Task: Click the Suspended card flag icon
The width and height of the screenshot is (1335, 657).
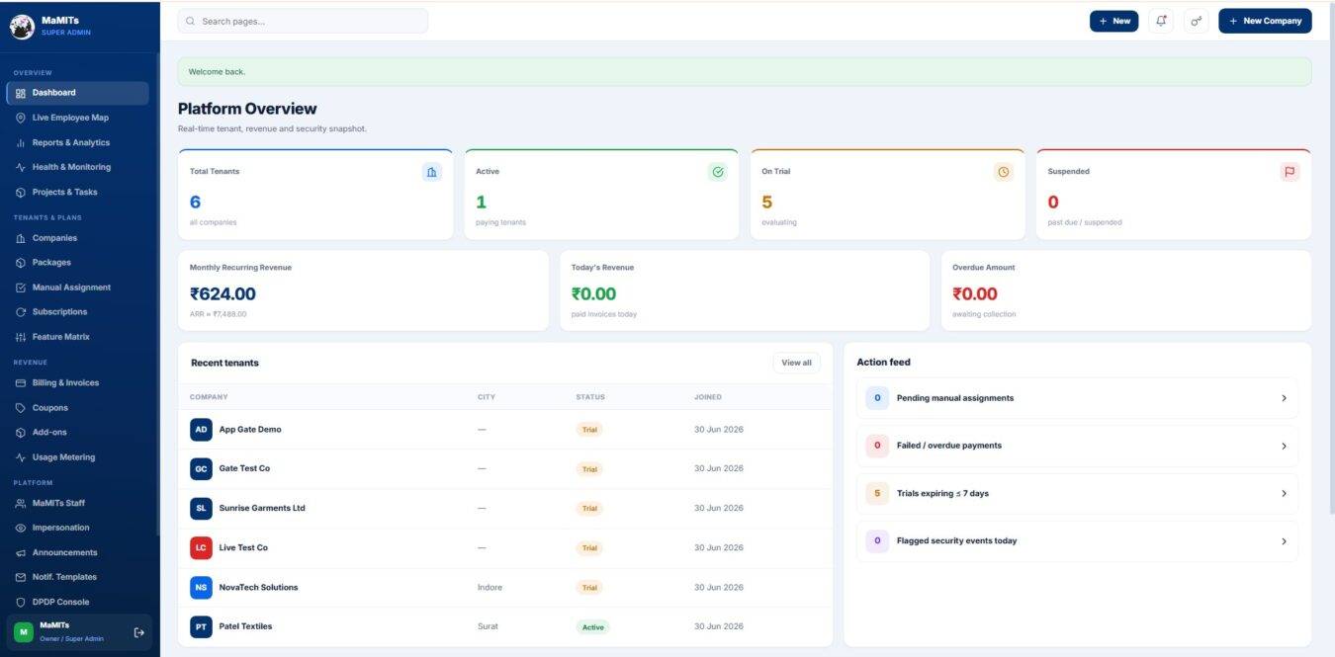Action: [x=1290, y=172]
